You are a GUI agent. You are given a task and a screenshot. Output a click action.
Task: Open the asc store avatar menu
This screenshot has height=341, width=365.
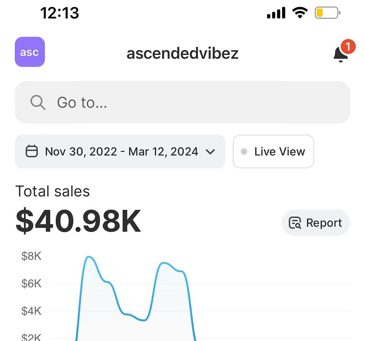pyautogui.click(x=30, y=52)
